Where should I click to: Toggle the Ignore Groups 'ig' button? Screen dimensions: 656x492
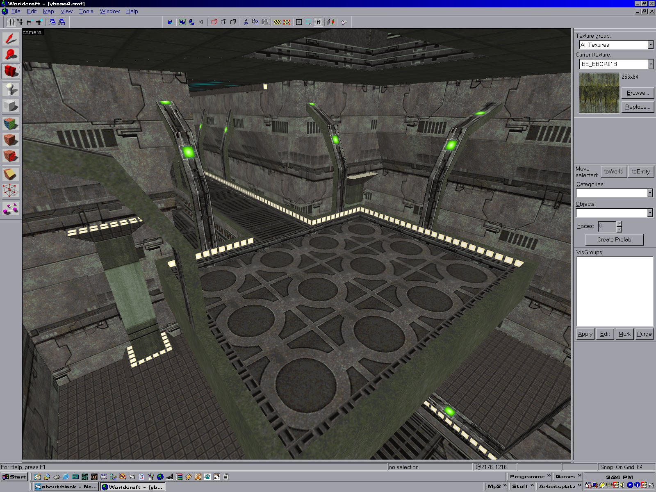coord(201,22)
